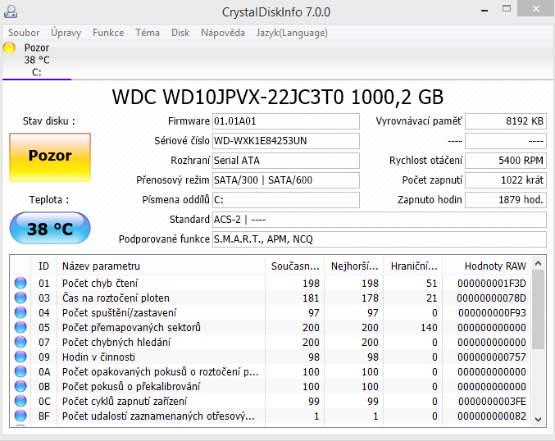The image size is (555, 441).
Task: Select the row Čas na roztočení ploten
Action: (x=271, y=298)
